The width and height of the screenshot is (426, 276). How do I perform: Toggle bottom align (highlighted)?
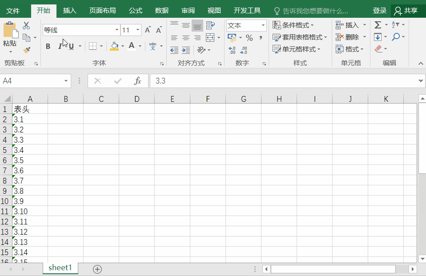coord(197,25)
